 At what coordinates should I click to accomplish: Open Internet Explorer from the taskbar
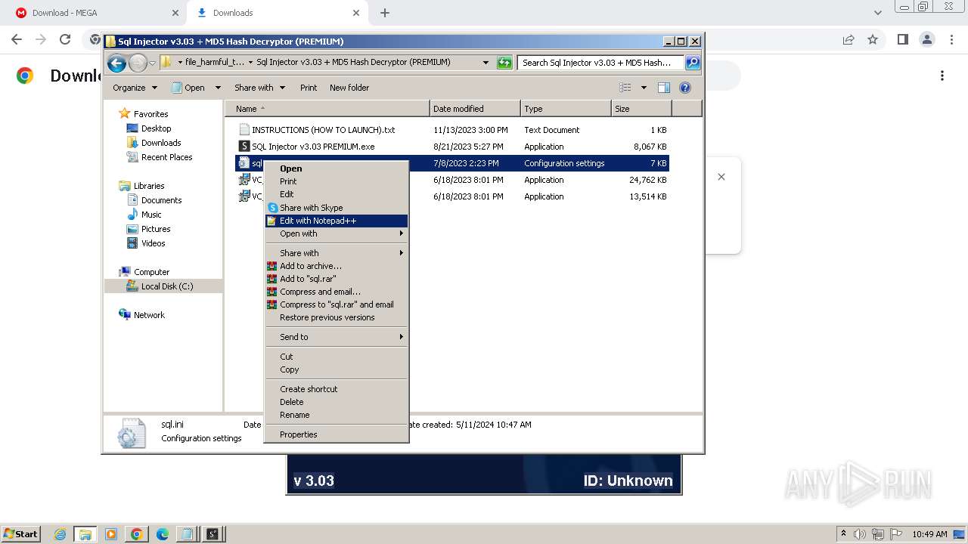(60, 534)
